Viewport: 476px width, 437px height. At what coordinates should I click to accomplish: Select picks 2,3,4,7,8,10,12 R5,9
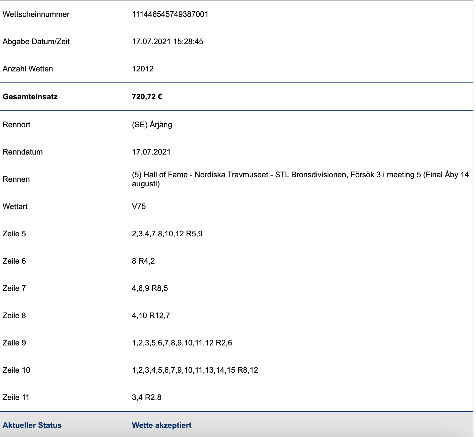(x=167, y=234)
